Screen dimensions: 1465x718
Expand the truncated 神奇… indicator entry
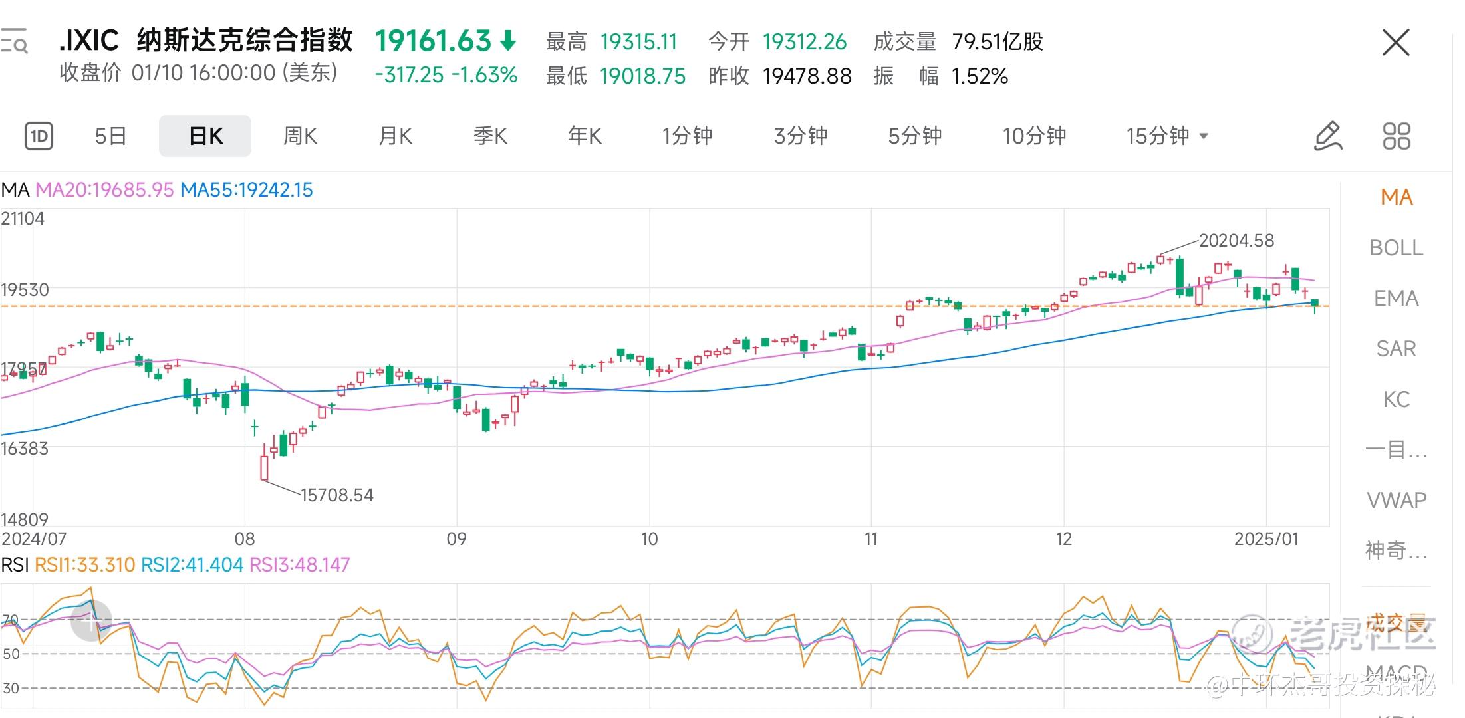click(1396, 550)
